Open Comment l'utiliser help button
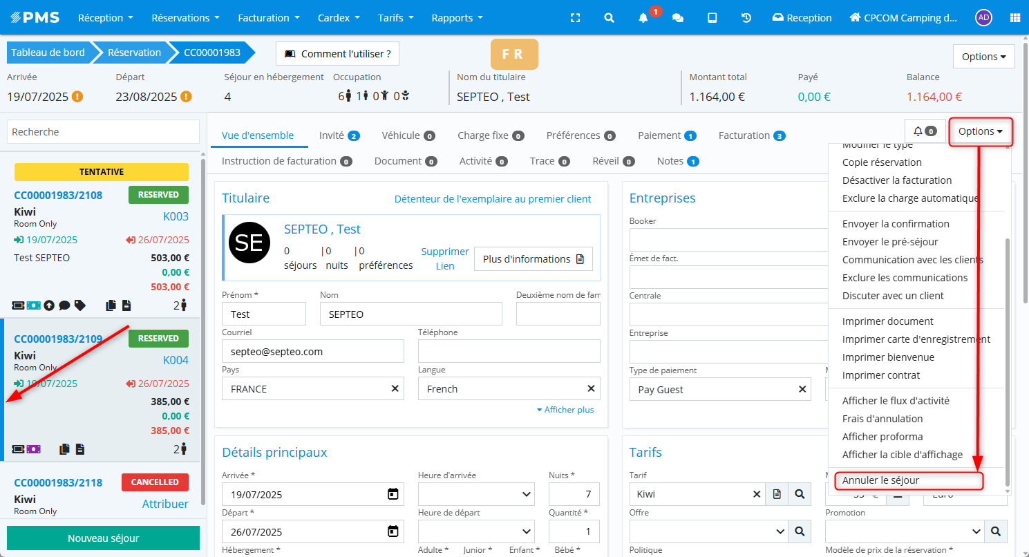The width and height of the screenshot is (1029, 557). (337, 53)
